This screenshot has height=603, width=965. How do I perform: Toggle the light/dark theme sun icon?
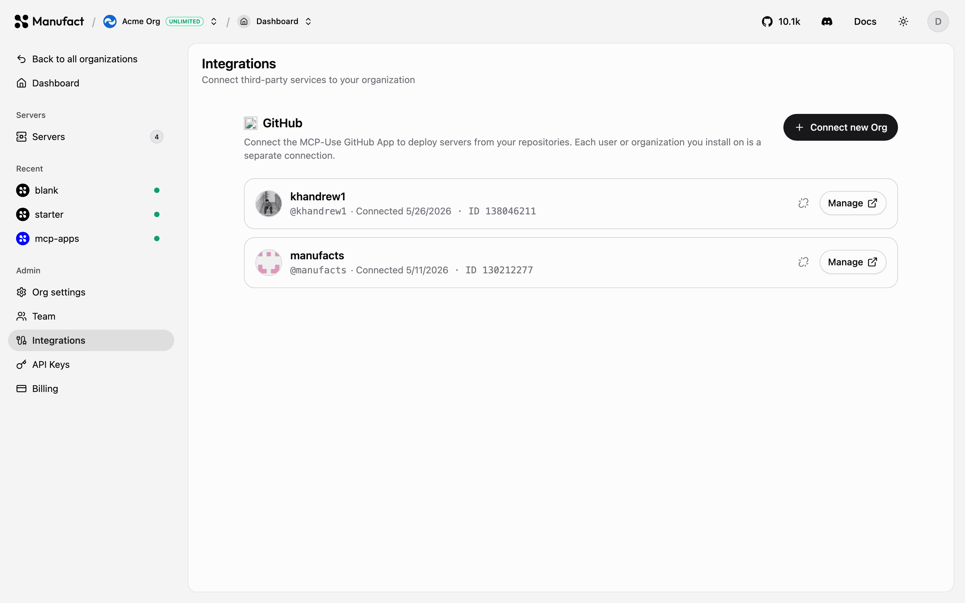pos(903,21)
